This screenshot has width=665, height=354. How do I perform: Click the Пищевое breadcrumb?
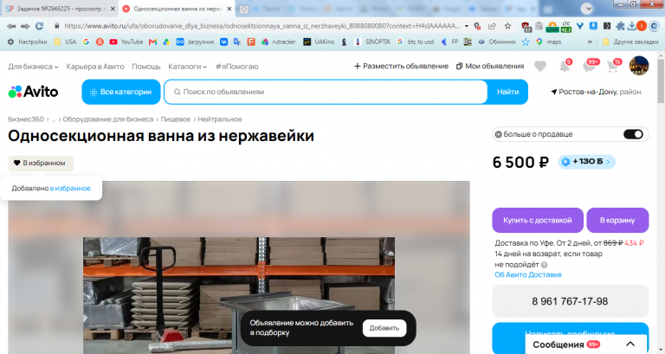[x=175, y=119]
